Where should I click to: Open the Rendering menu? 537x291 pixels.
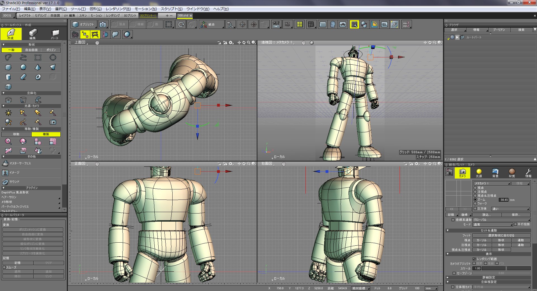(x=118, y=9)
